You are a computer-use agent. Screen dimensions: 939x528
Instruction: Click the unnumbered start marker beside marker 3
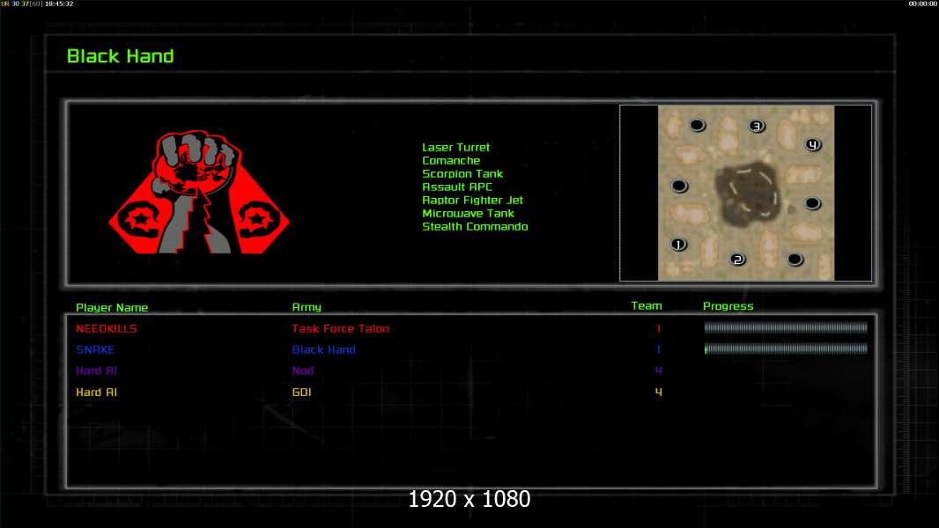pos(697,126)
